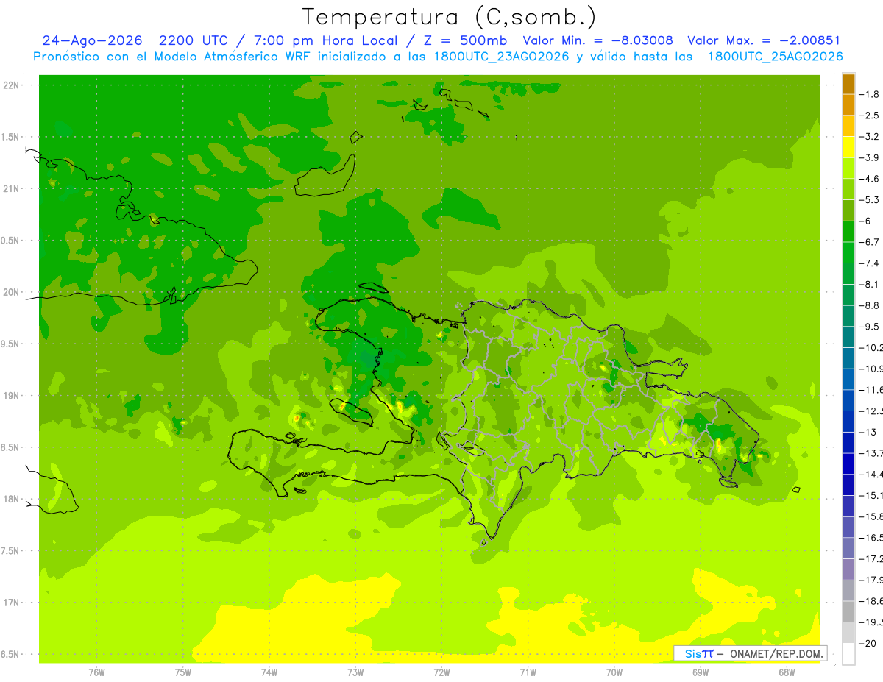Click the '71W' longitude label
883x682 pixels.
pos(528,672)
